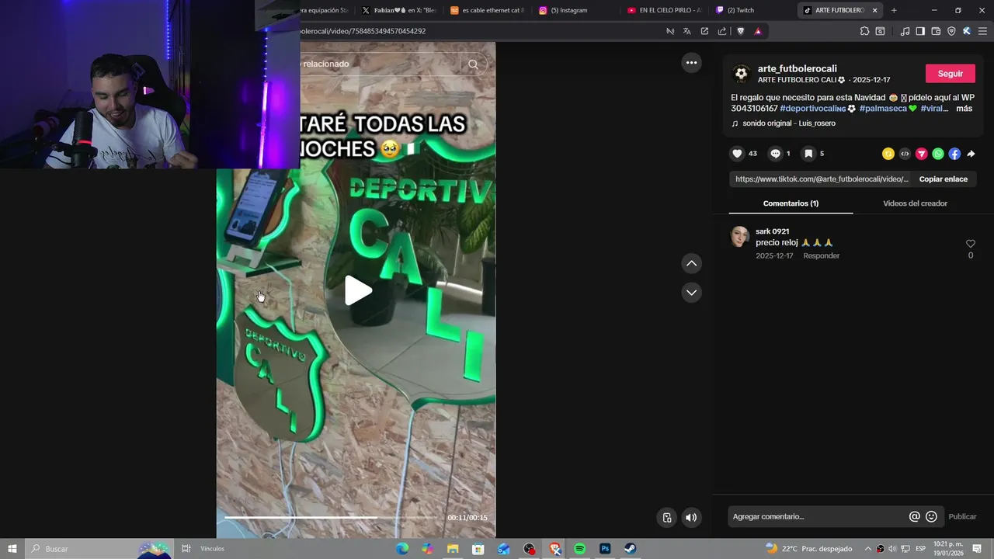Viewport: 994px width, 559px height.
Task: Open emoji picker in comment box
Action: (931, 516)
